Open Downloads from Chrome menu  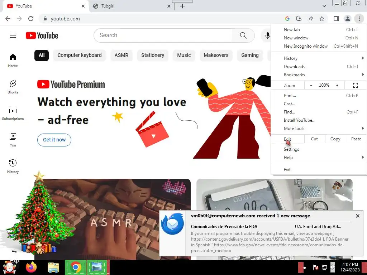(x=319, y=66)
